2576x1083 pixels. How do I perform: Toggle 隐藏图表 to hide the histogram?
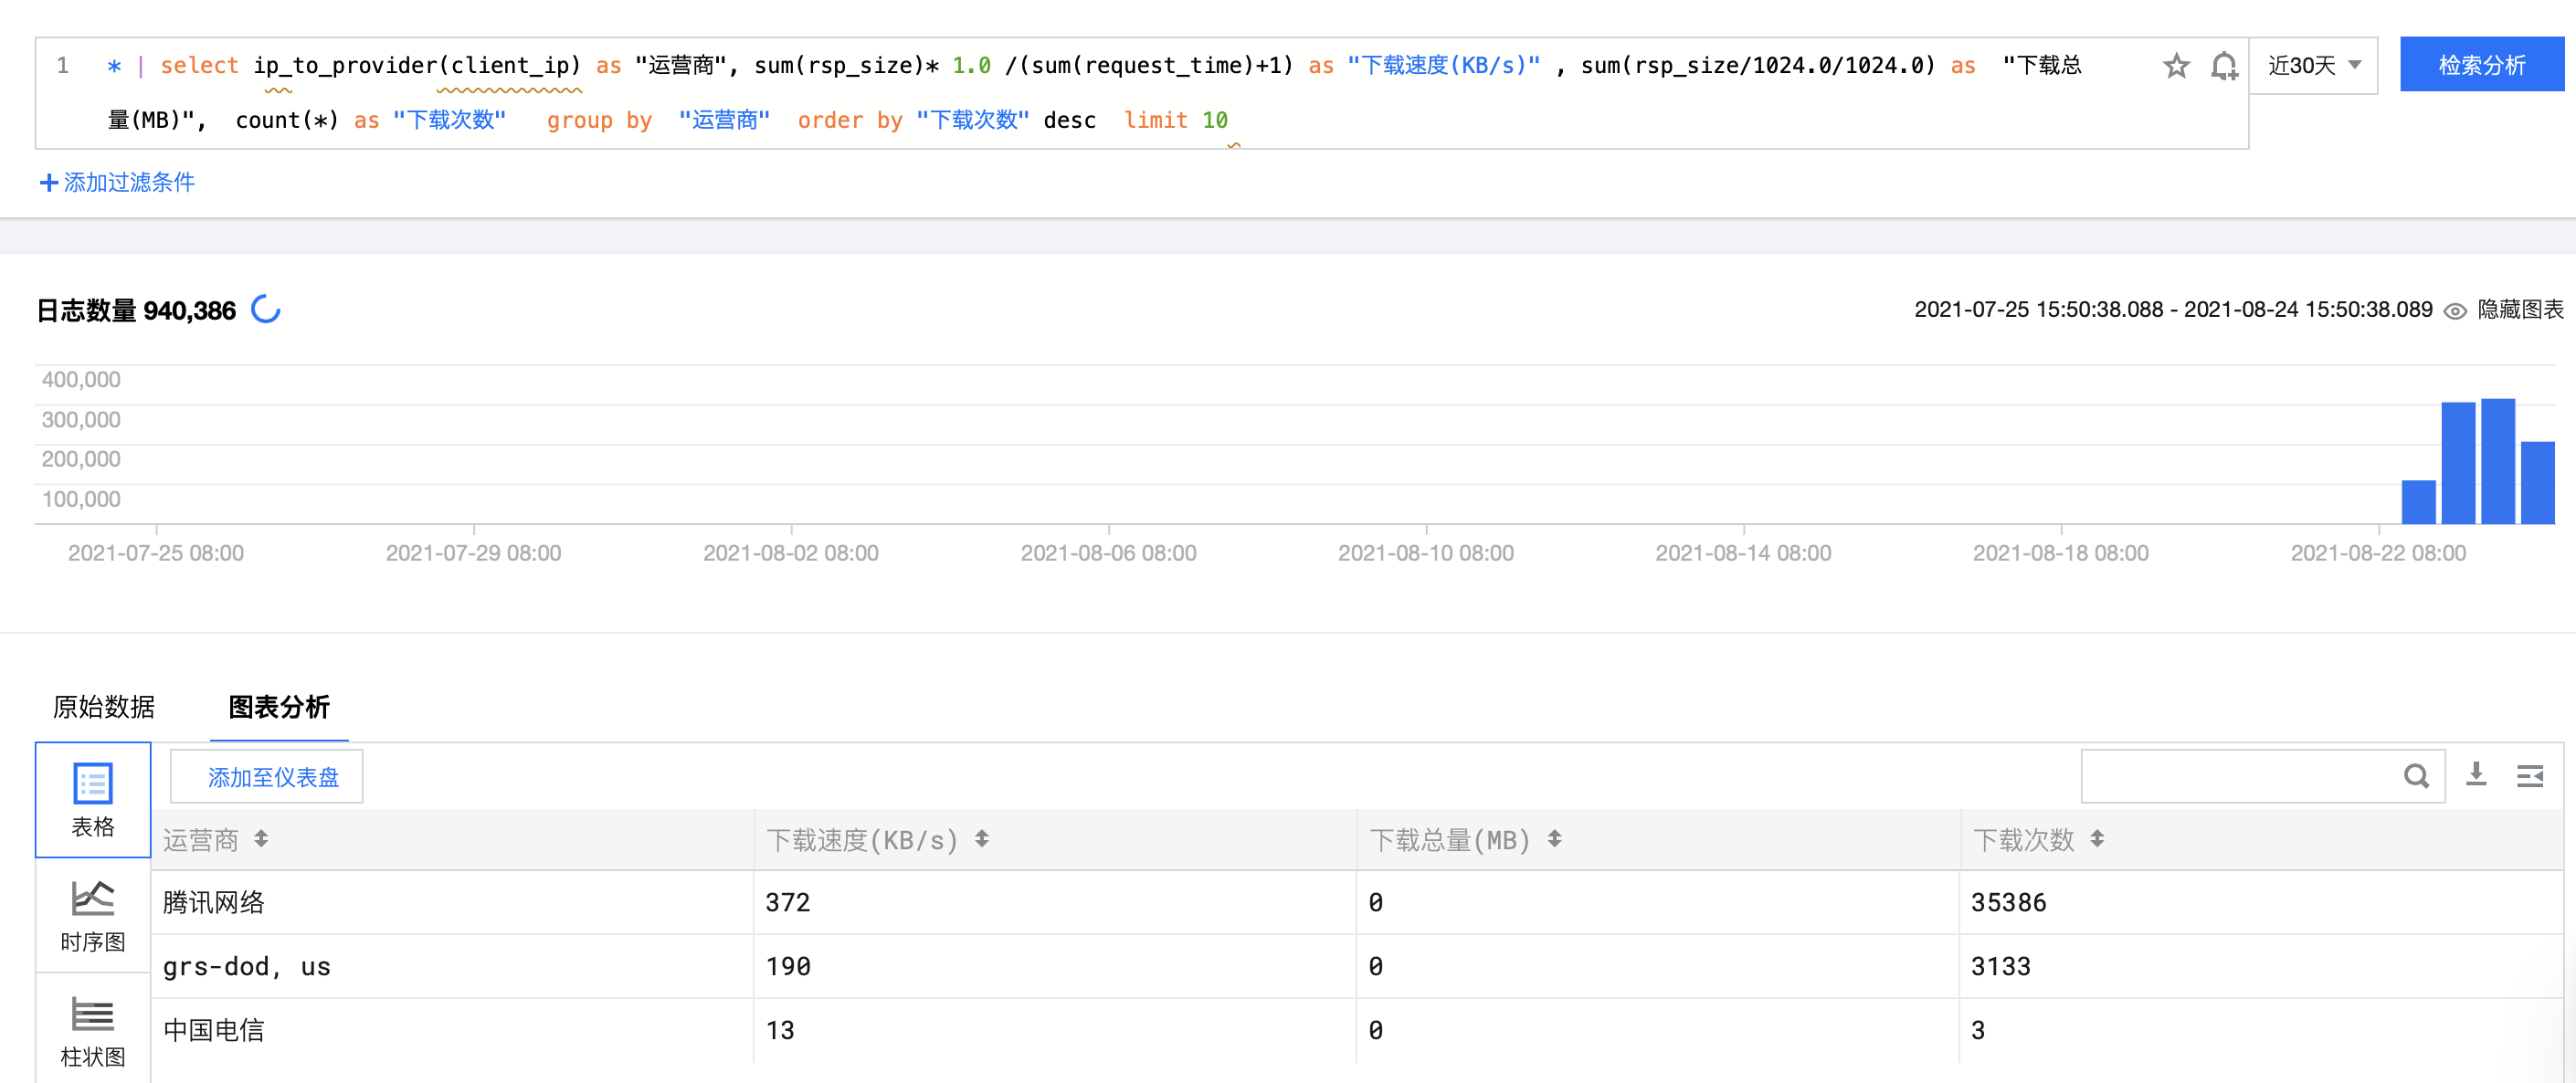coord(2505,310)
